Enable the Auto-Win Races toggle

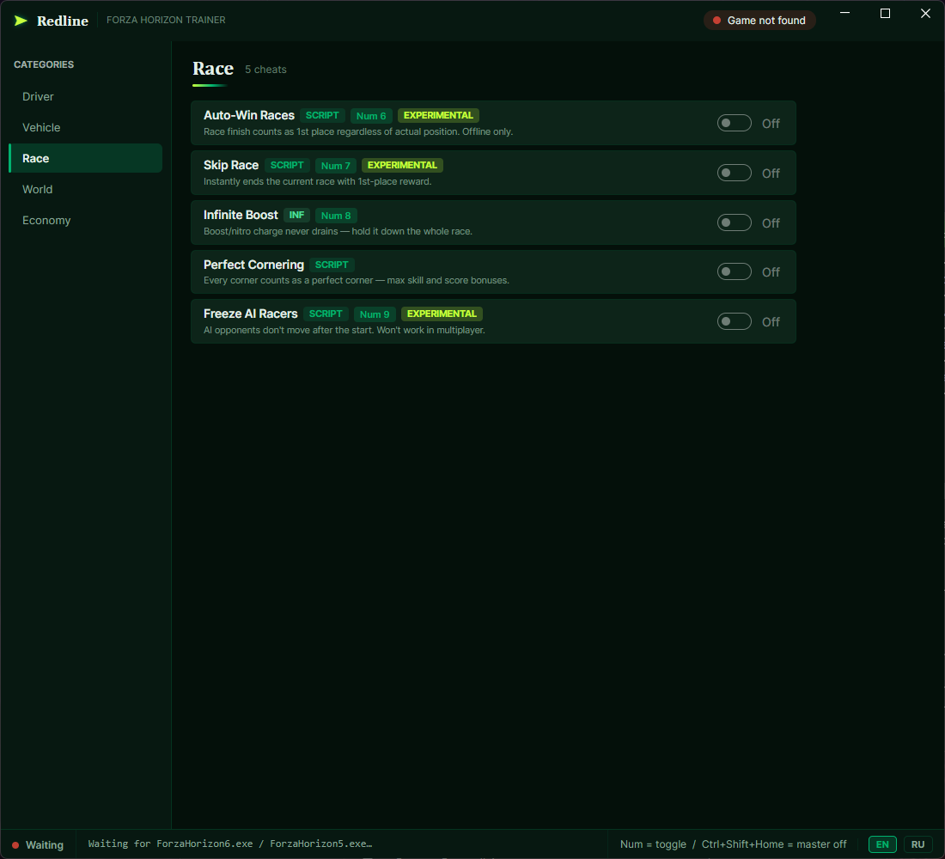(734, 123)
